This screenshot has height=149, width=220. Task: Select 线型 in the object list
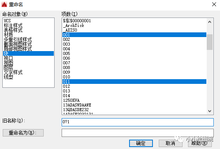click(x=28, y=77)
